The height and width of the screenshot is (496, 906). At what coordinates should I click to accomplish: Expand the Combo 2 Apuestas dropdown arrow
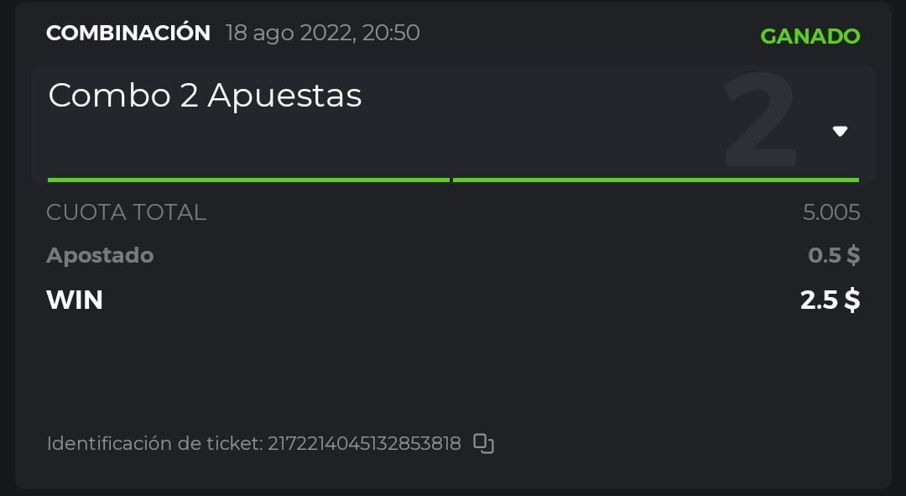(840, 131)
